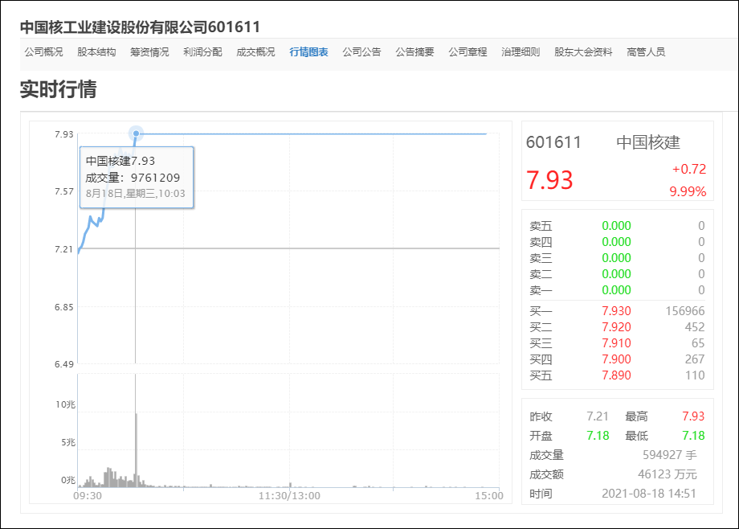Select the active 行情图表 tab

308,52
